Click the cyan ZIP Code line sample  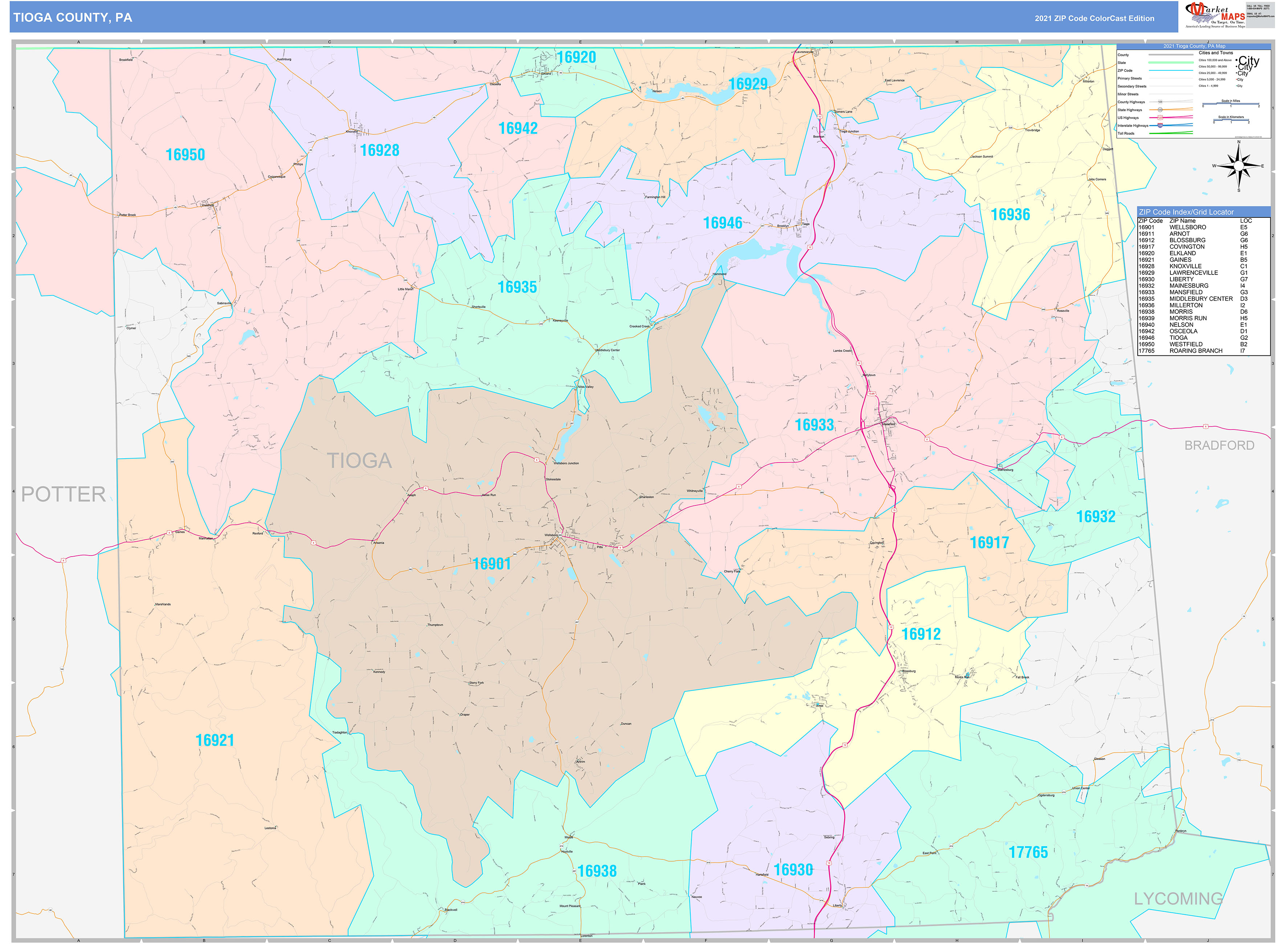click(x=1171, y=70)
